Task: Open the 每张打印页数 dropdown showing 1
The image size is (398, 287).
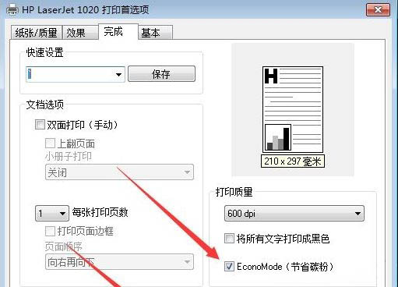Action: pos(52,214)
